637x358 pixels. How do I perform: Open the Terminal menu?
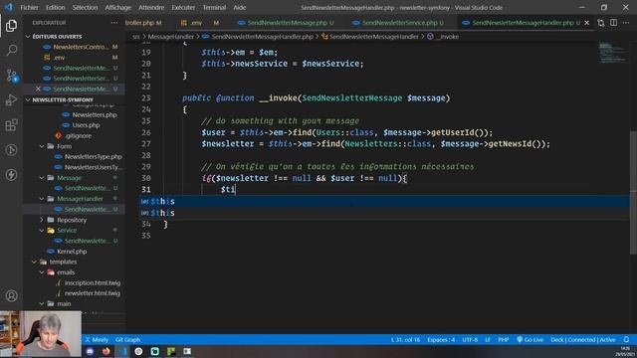click(x=214, y=7)
